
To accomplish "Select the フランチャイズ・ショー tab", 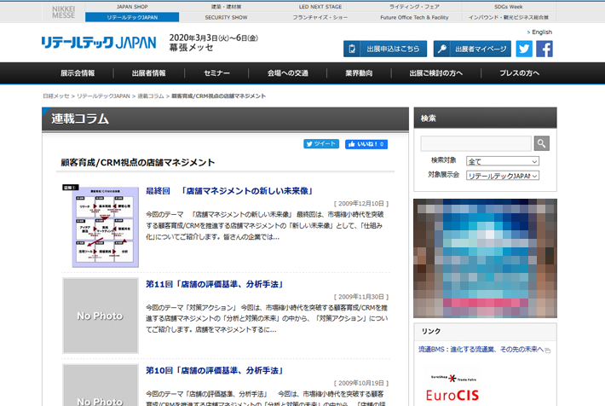I will point(320,17).
